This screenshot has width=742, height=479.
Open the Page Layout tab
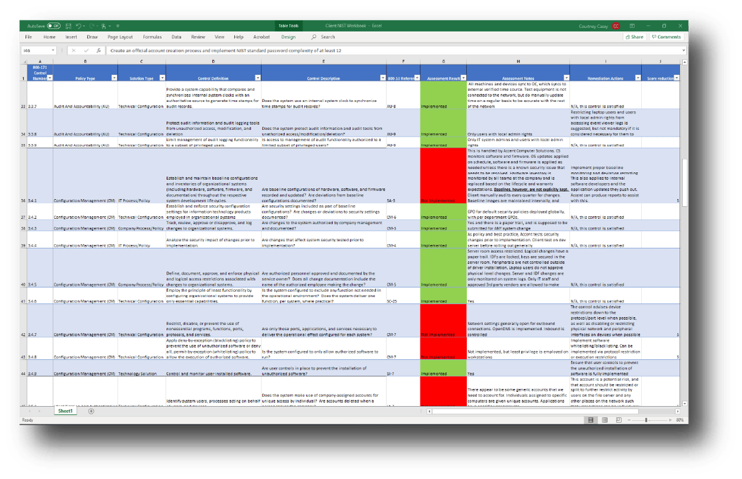[x=120, y=37]
